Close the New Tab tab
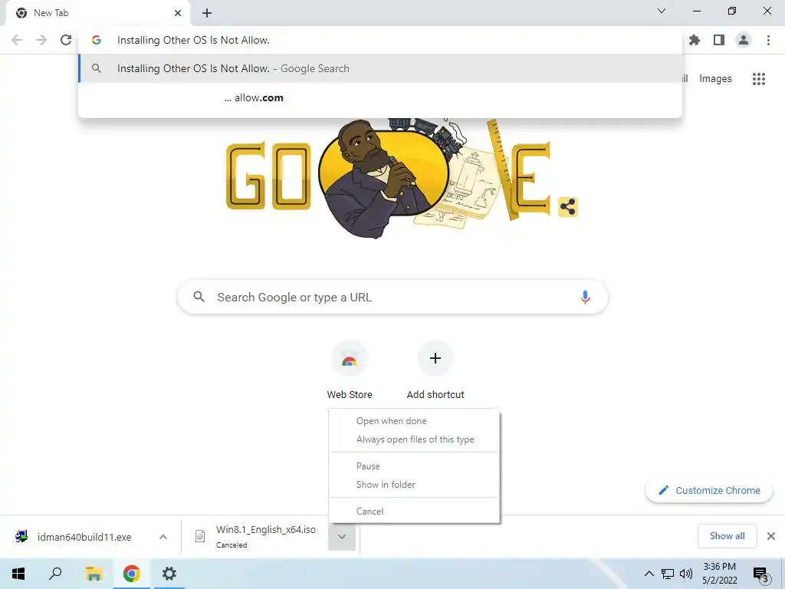Viewport: 785px width, 589px height. click(x=178, y=13)
